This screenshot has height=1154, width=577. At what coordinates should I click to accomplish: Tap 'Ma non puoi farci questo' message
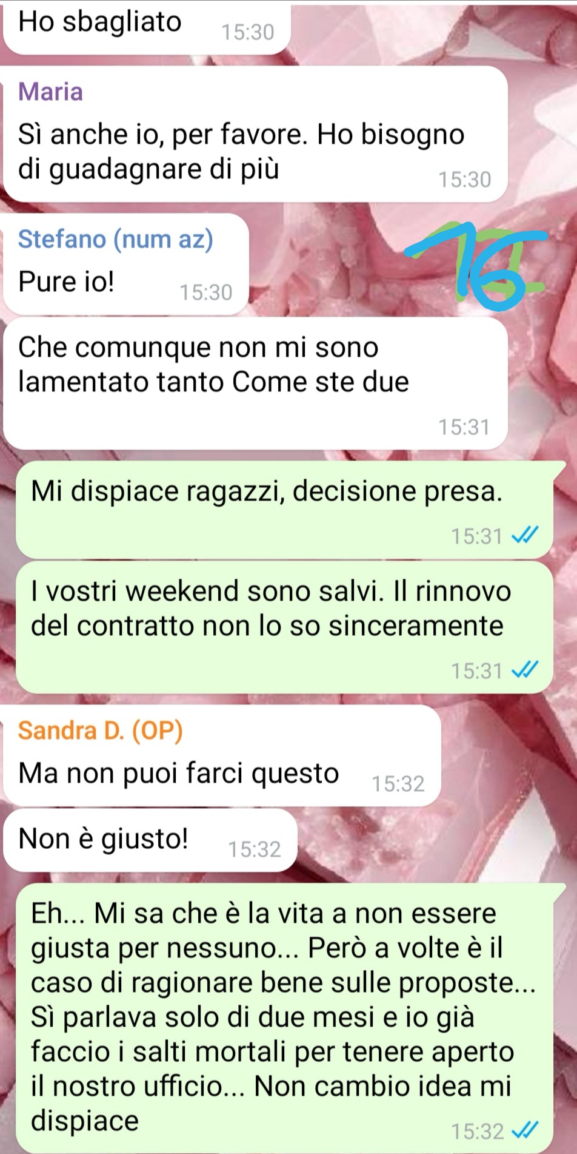pyautogui.click(x=222, y=755)
